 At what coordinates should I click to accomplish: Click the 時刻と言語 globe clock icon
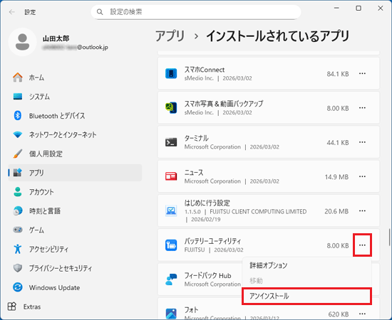click(x=18, y=211)
